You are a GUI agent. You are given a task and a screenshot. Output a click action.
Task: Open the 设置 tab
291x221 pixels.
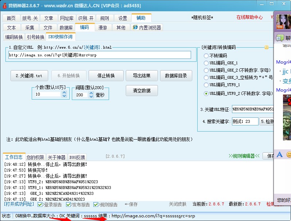123,18
